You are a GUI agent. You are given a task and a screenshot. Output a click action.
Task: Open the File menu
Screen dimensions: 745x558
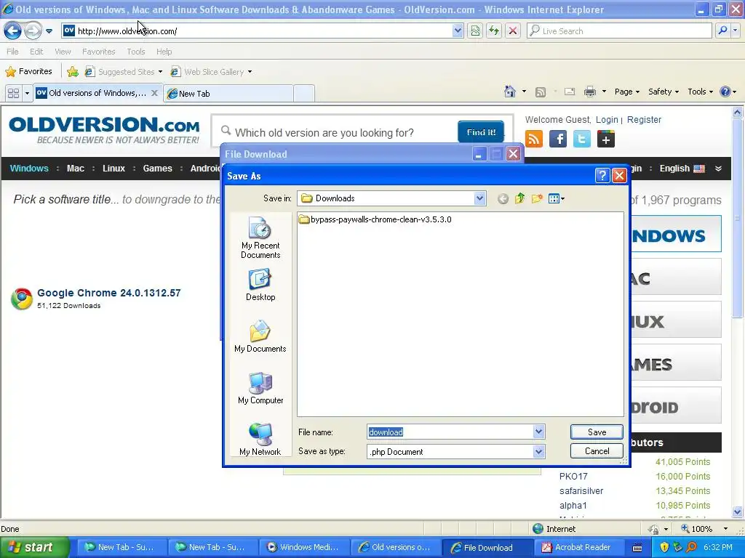[13, 52]
